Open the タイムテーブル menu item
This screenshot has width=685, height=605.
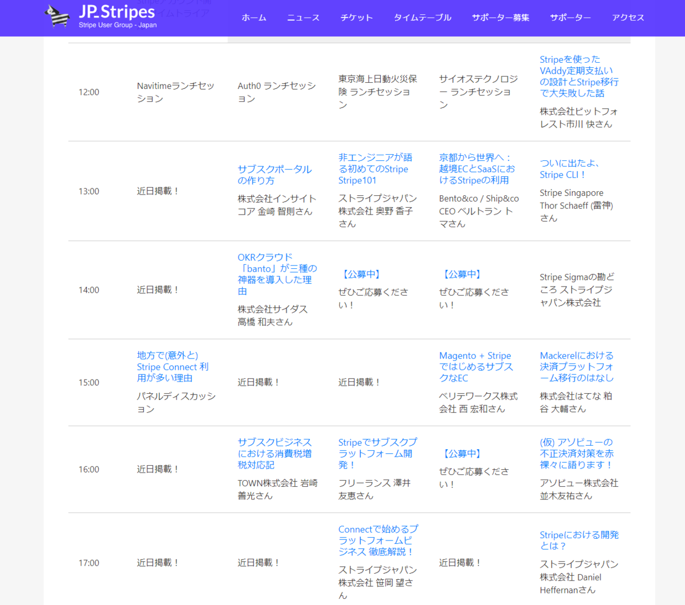pos(422,18)
